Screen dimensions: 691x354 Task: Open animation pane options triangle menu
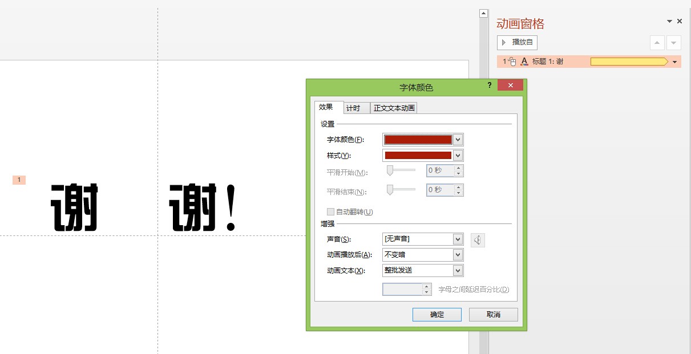[670, 21]
